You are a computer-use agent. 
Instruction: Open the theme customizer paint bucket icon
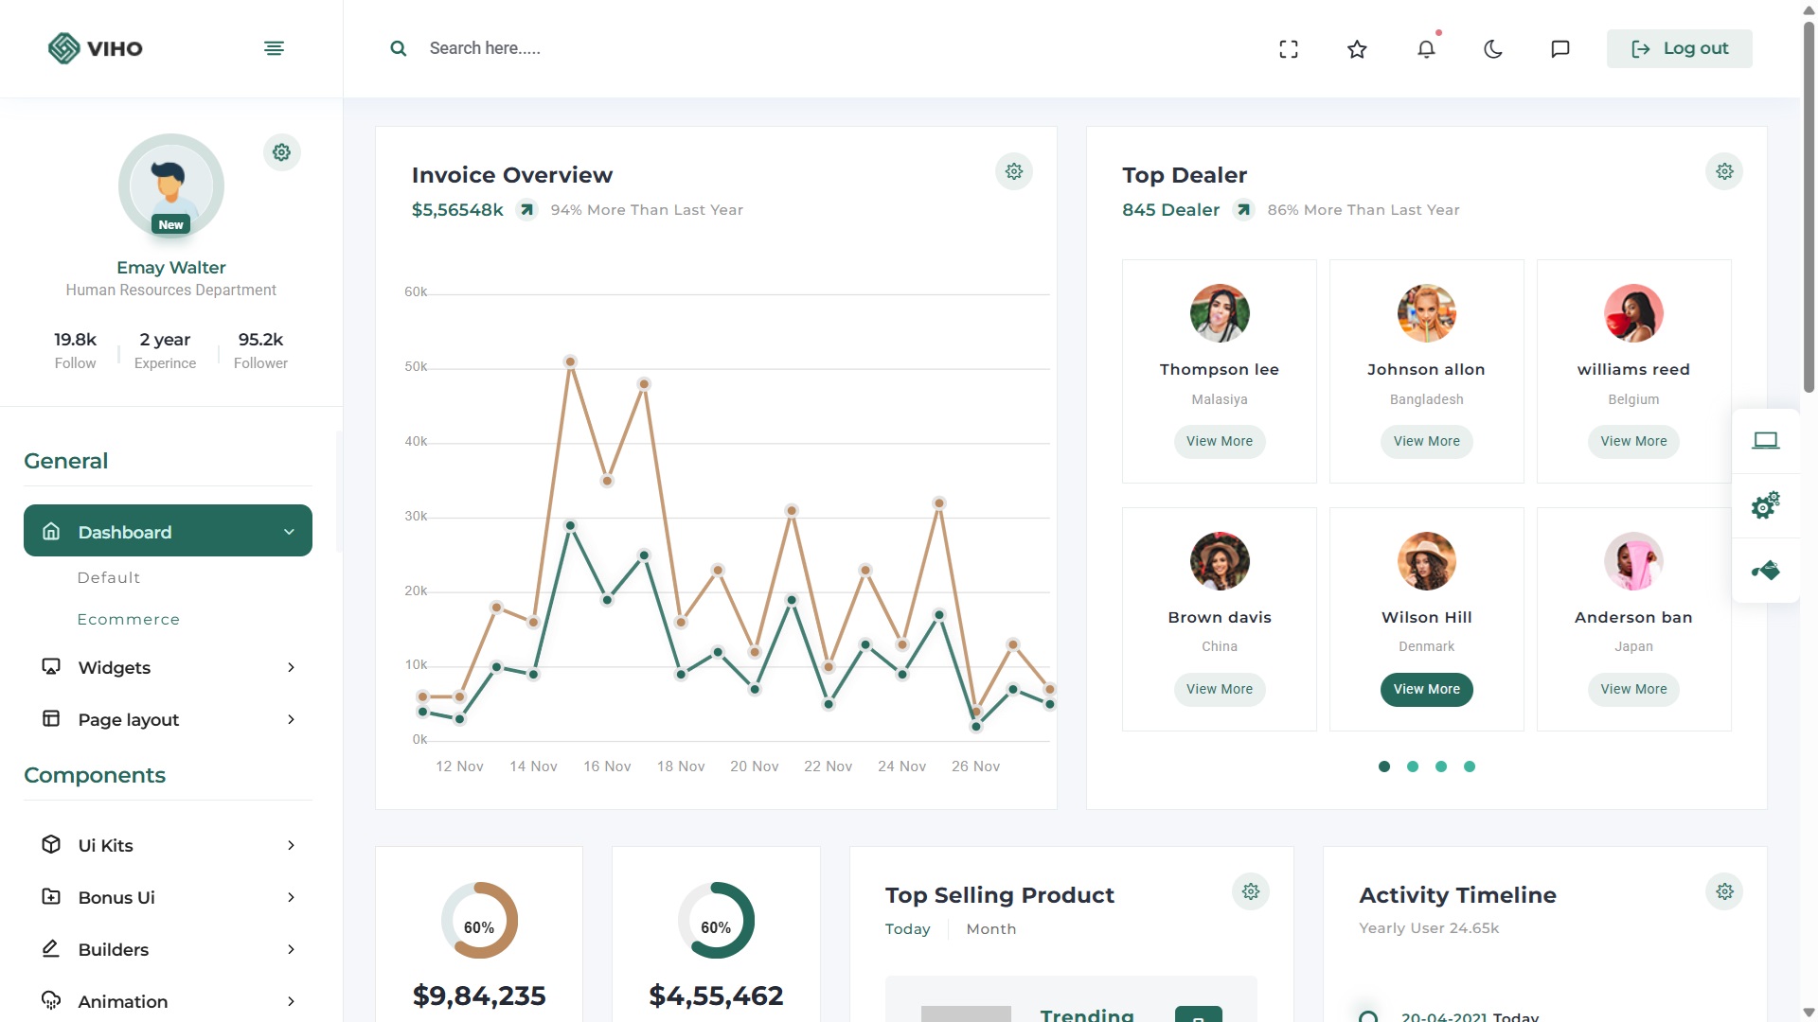coord(1764,570)
